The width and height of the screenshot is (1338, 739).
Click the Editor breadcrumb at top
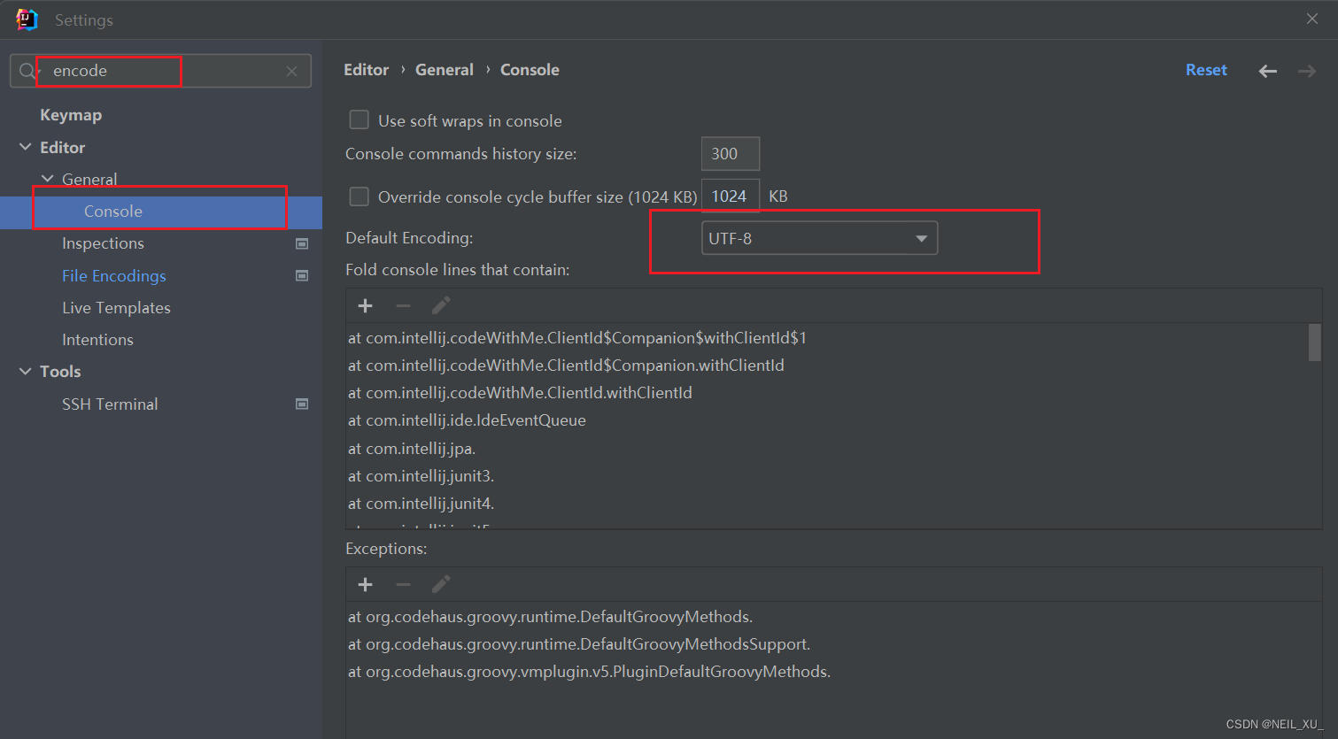[x=366, y=69]
